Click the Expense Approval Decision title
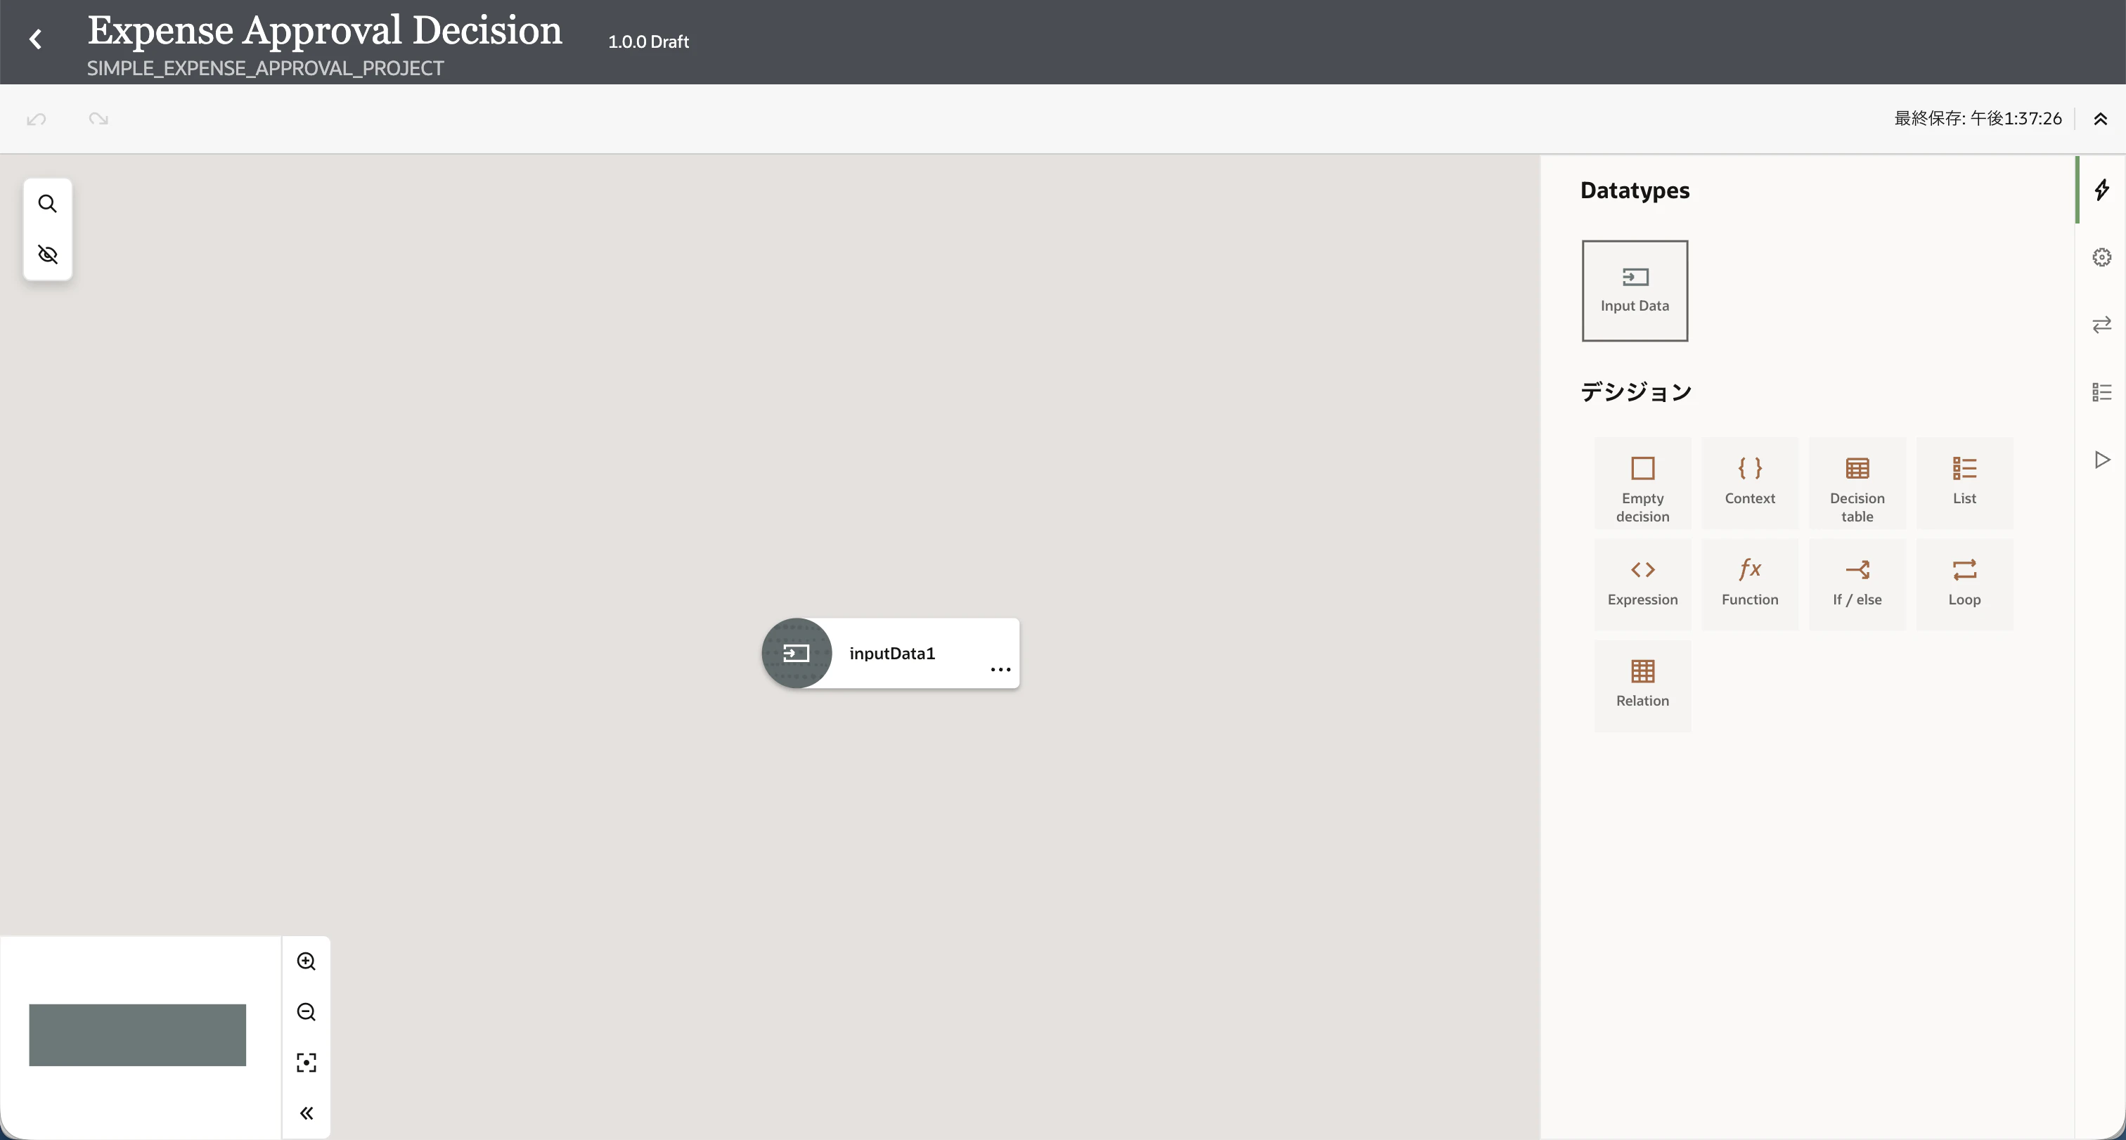The height and width of the screenshot is (1140, 2126). 324,30
